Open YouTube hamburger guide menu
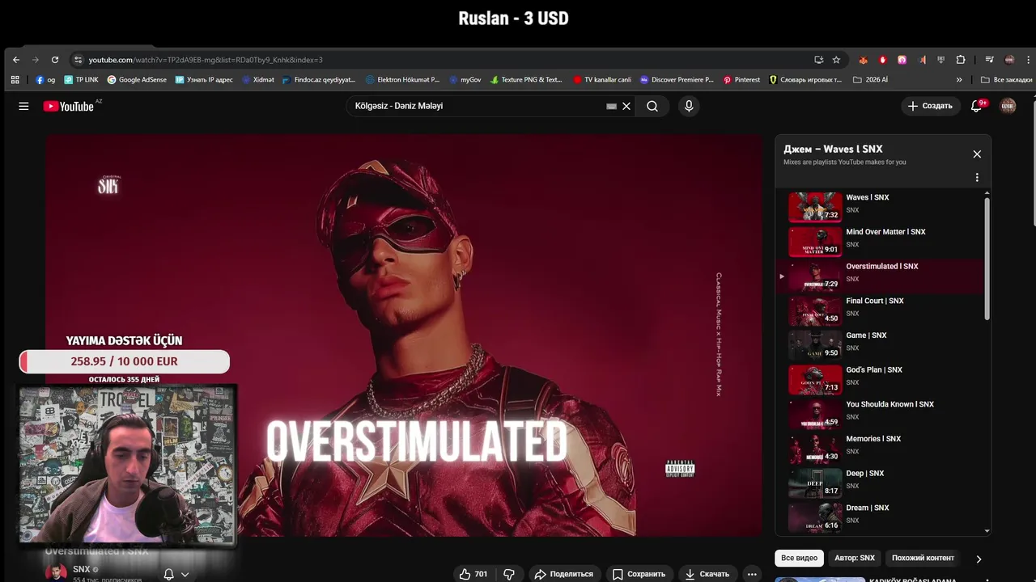 pos(23,106)
